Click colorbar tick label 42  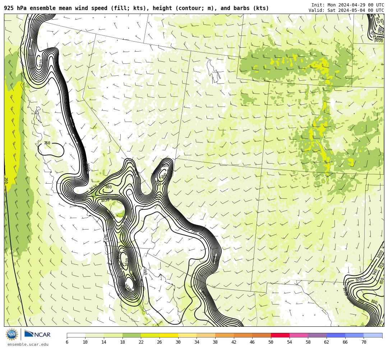coord(234,342)
